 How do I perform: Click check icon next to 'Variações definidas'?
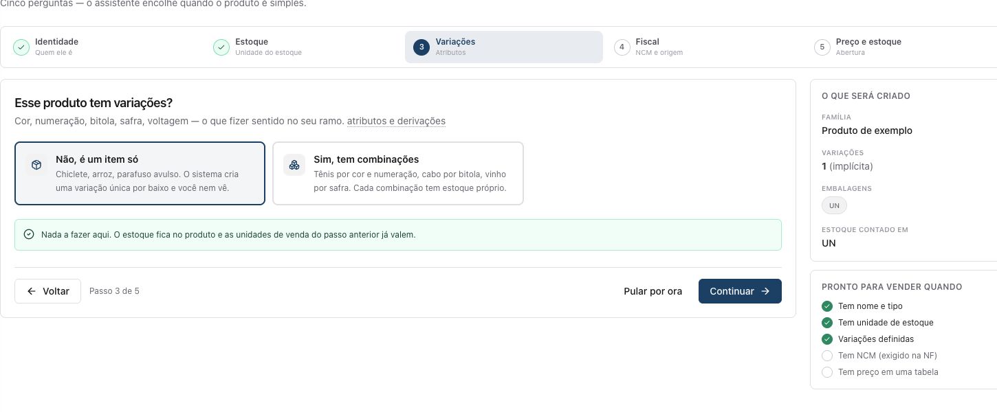click(827, 339)
